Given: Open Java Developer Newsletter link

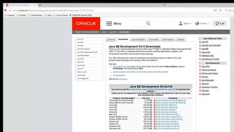Looking at the screenshot, I should click(x=124, y=66).
